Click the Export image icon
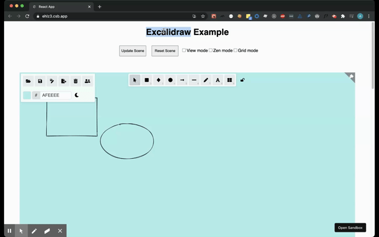The height and width of the screenshot is (237, 379). [64, 81]
